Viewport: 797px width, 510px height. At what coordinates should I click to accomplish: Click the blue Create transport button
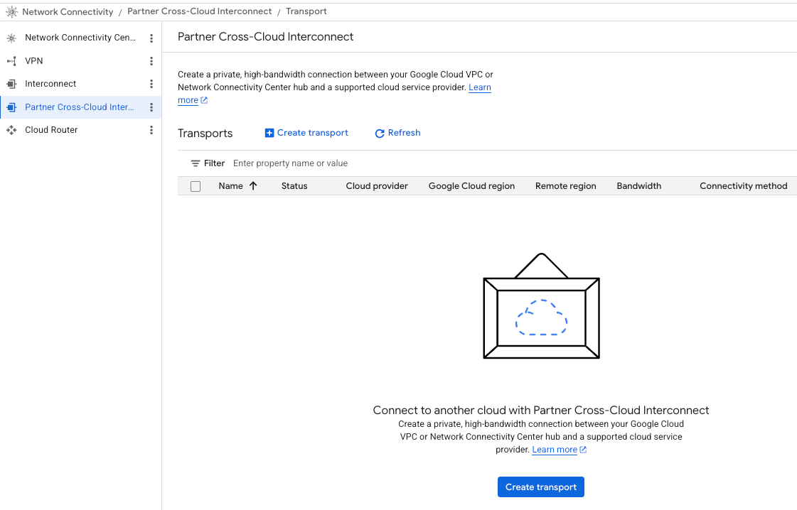point(540,487)
